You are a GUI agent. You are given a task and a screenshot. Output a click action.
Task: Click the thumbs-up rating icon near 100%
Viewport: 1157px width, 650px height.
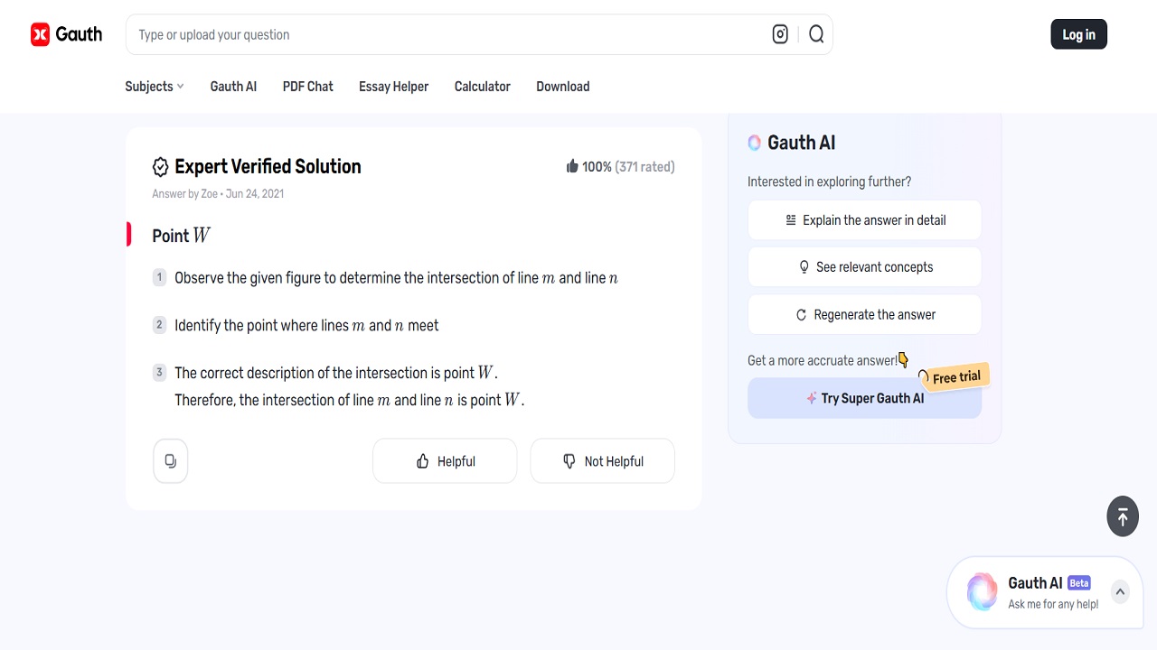pos(572,166)
